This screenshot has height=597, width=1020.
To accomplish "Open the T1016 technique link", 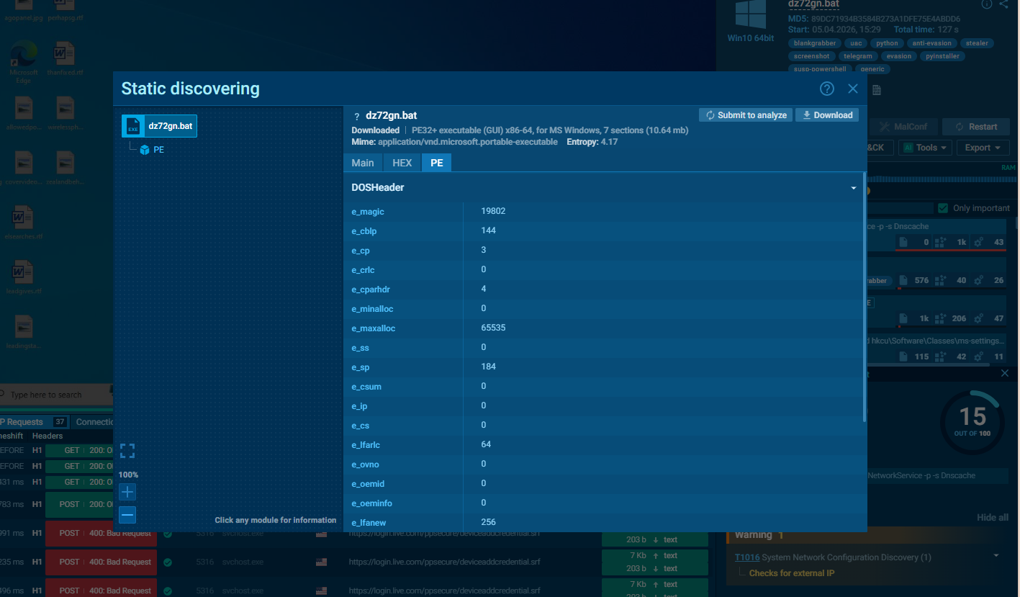I will click(x=746, y=557).
